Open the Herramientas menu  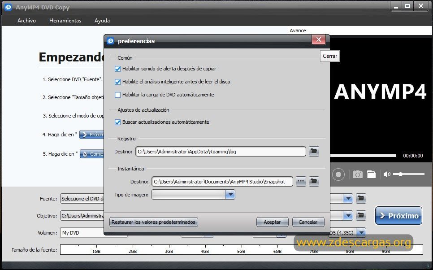[x=65, y=21]
